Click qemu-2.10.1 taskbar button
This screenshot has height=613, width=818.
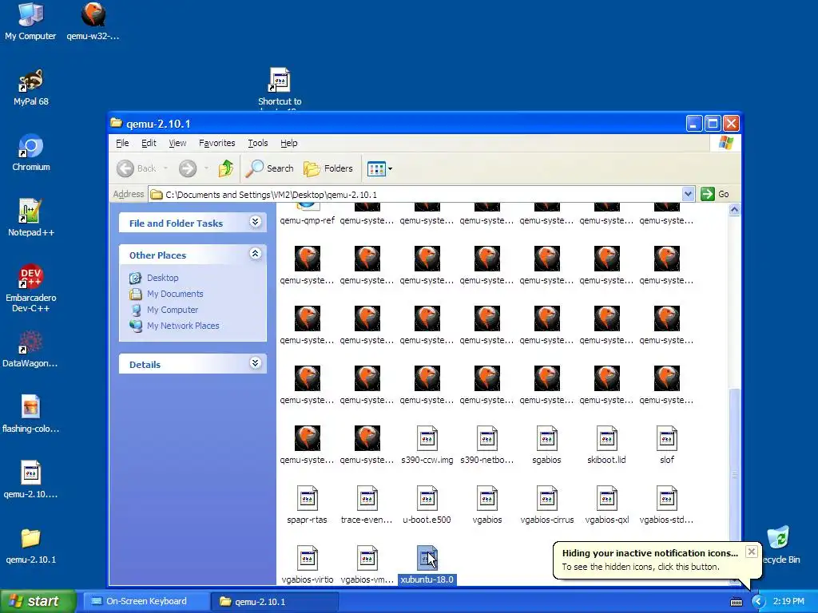275,602
